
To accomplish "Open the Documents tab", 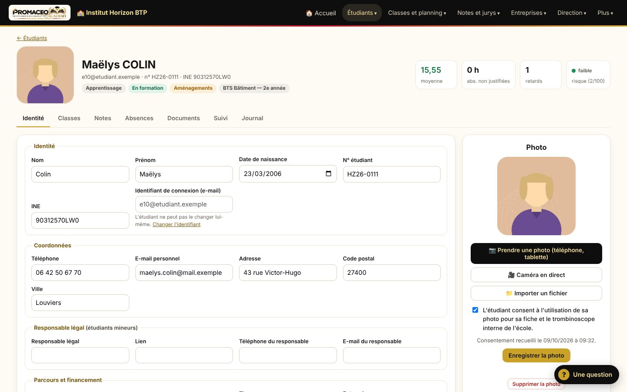I will pos(183,118).
